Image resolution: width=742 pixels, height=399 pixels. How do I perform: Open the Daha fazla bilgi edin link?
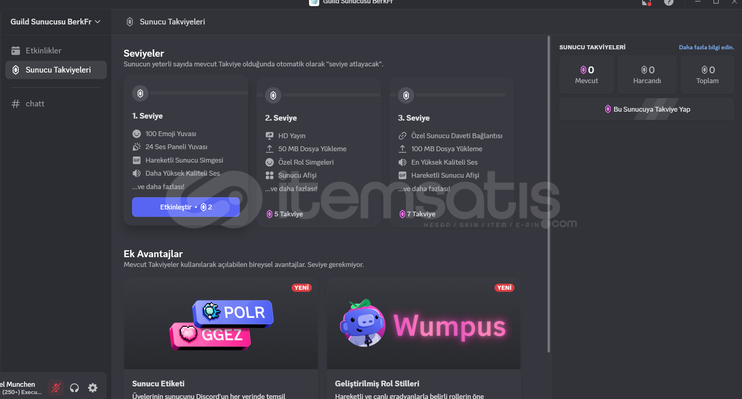(706, 47)
